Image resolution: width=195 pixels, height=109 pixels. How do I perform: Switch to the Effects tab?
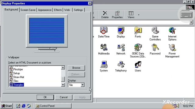(58, 10)
